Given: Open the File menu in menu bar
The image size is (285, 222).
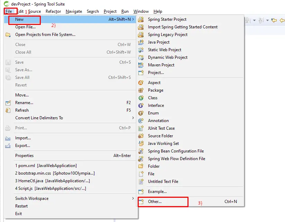Looking at the screenshot, I should click(x=9, y=11).
